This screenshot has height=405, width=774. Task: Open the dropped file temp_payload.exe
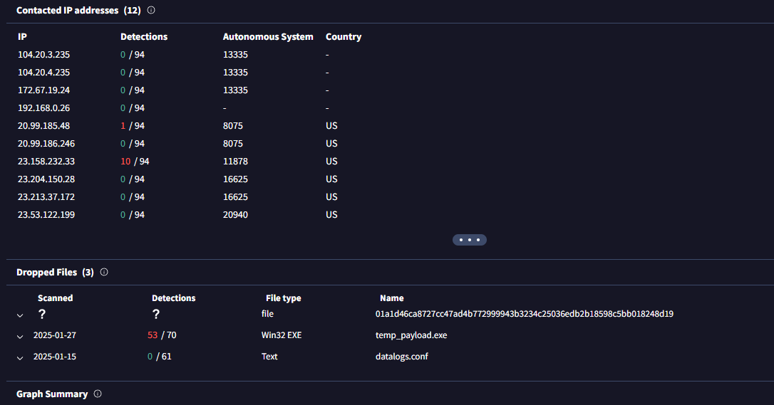tap(411, 335)
